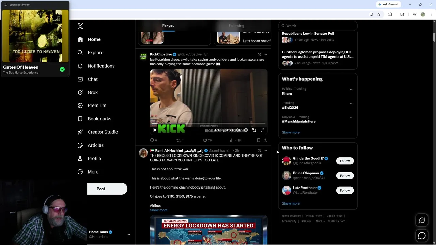Show more under Who to follow
Viewport: 436px width, 245px height.
[x=291, y=203]
